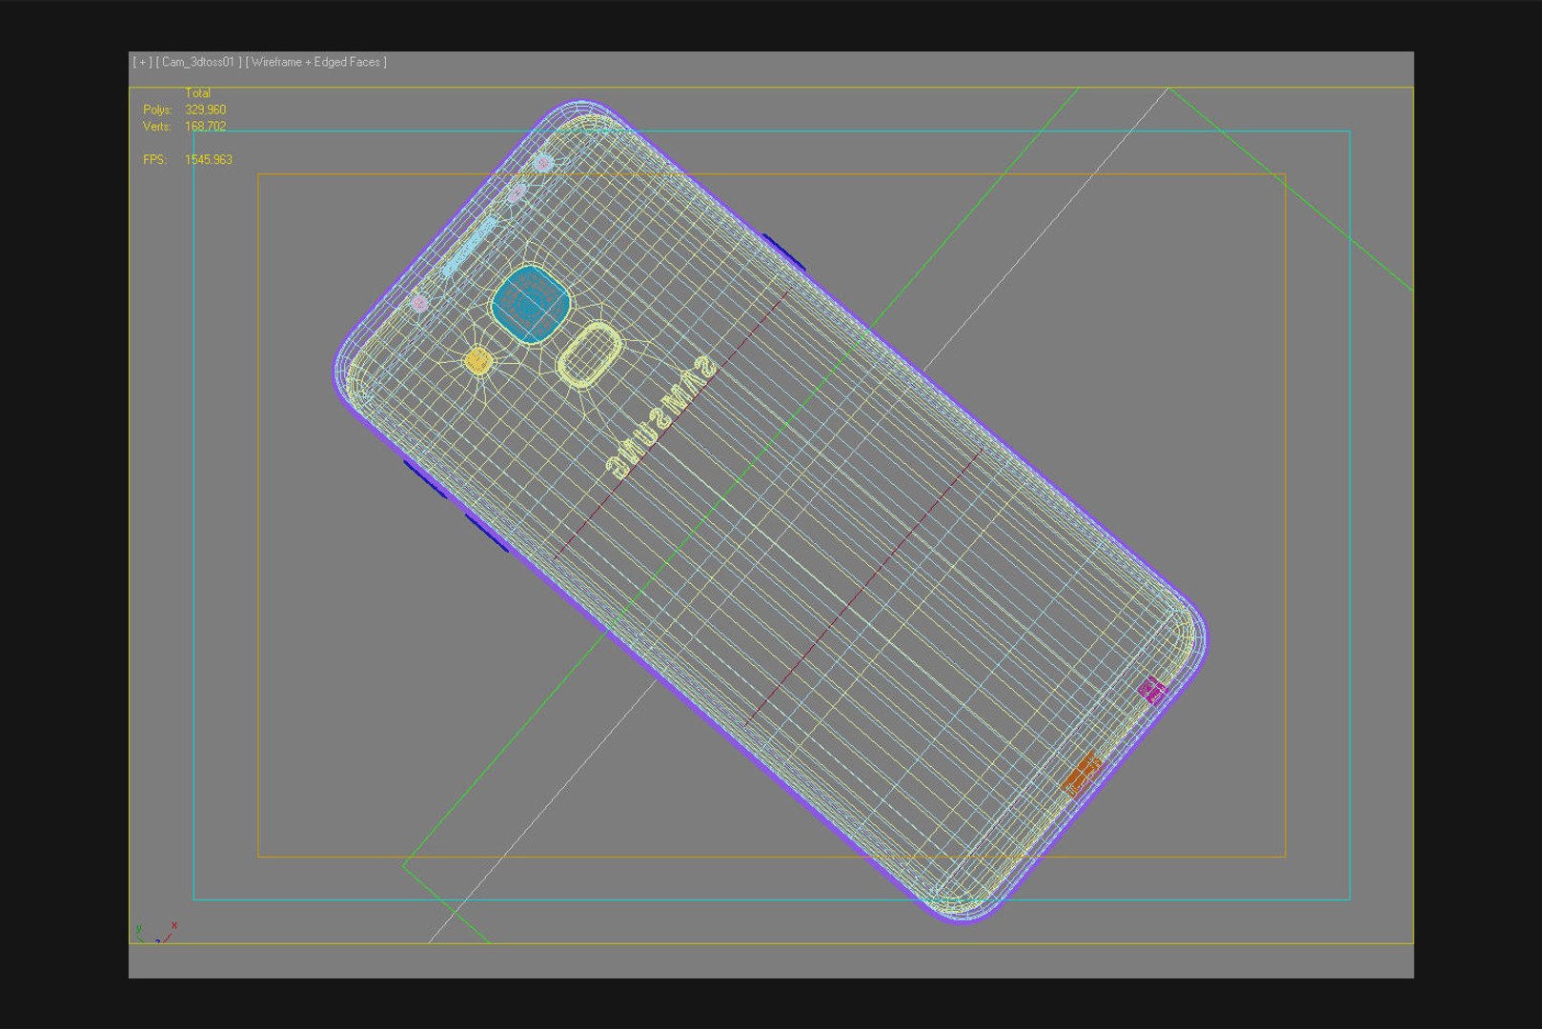Open the Cam_3dtoss01 viewport view menu
Screen dimensions: 1542x1029
click(199, 62)
